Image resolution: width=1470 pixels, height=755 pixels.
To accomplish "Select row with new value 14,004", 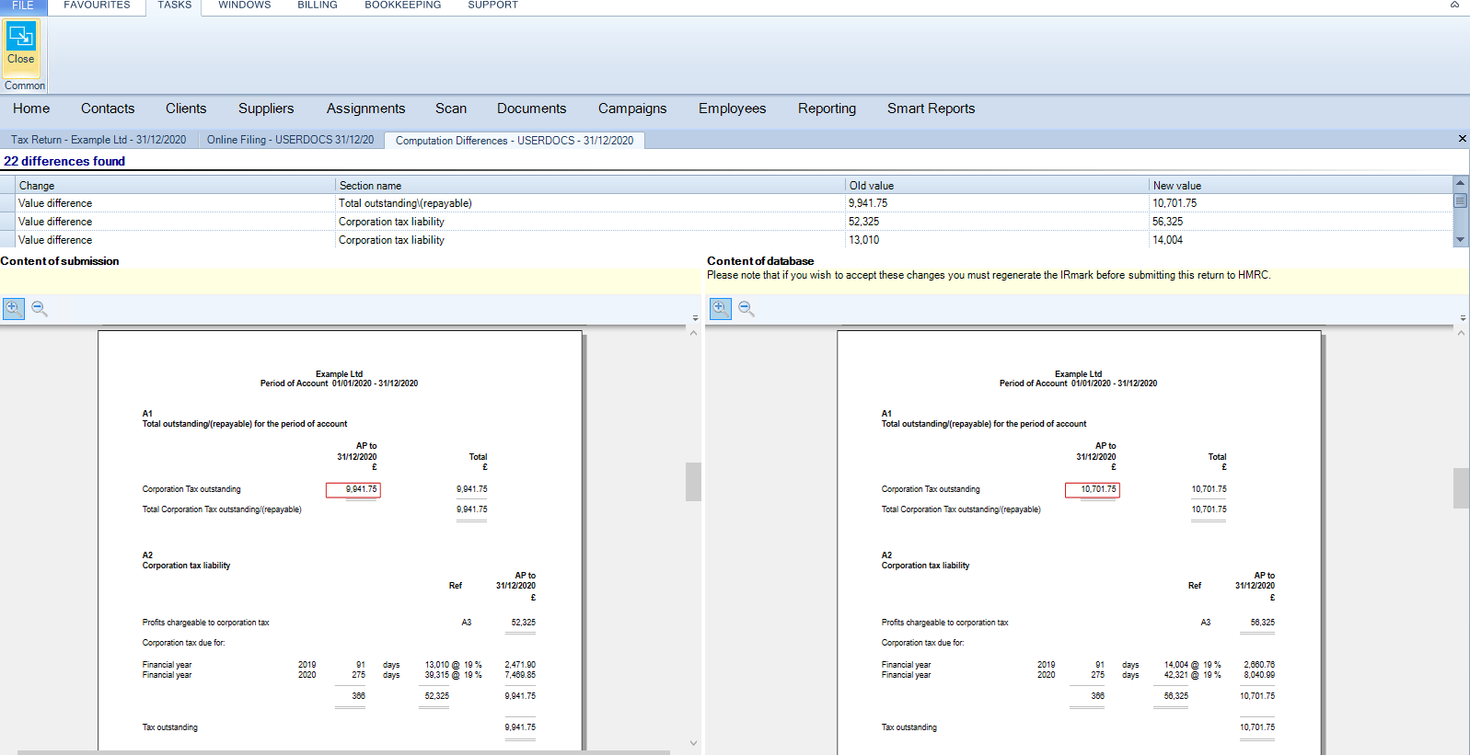I will tap(727, 240).
